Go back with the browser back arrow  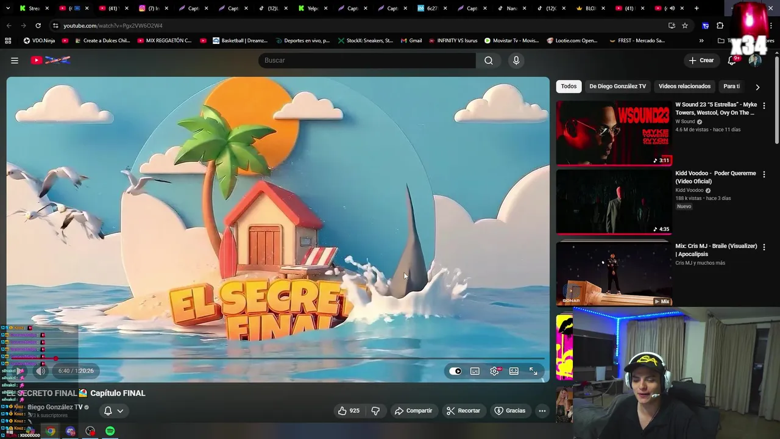9,26
